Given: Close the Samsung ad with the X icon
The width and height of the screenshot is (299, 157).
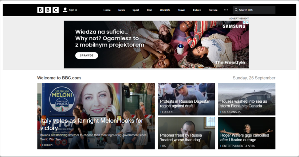Looking at the screenshot, I should coord(247,22).
